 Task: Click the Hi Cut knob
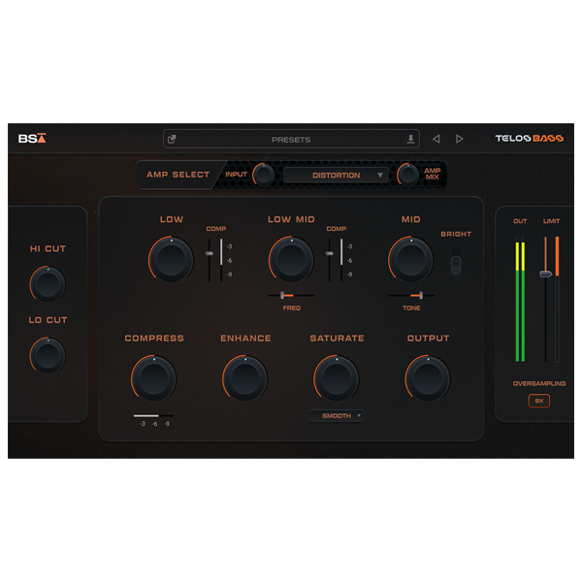[x=48, y=283]
